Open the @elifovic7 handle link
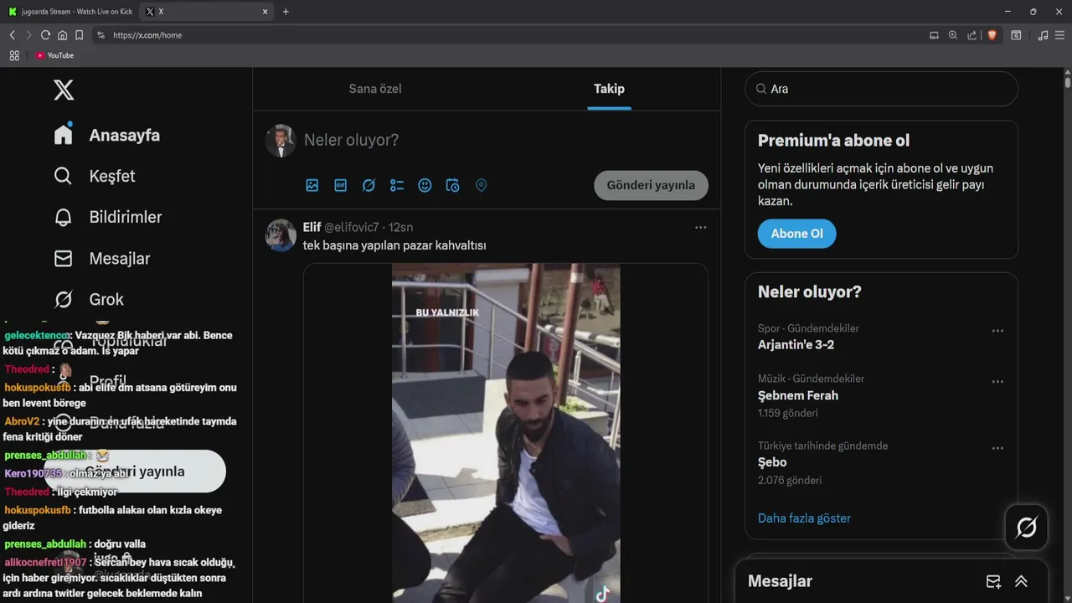This screenshot has width=1072, height=603. click(x=352, y=227)
